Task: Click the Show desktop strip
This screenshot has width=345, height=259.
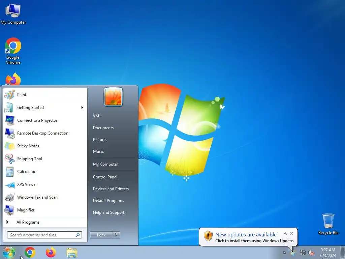Action: point(343,252)
